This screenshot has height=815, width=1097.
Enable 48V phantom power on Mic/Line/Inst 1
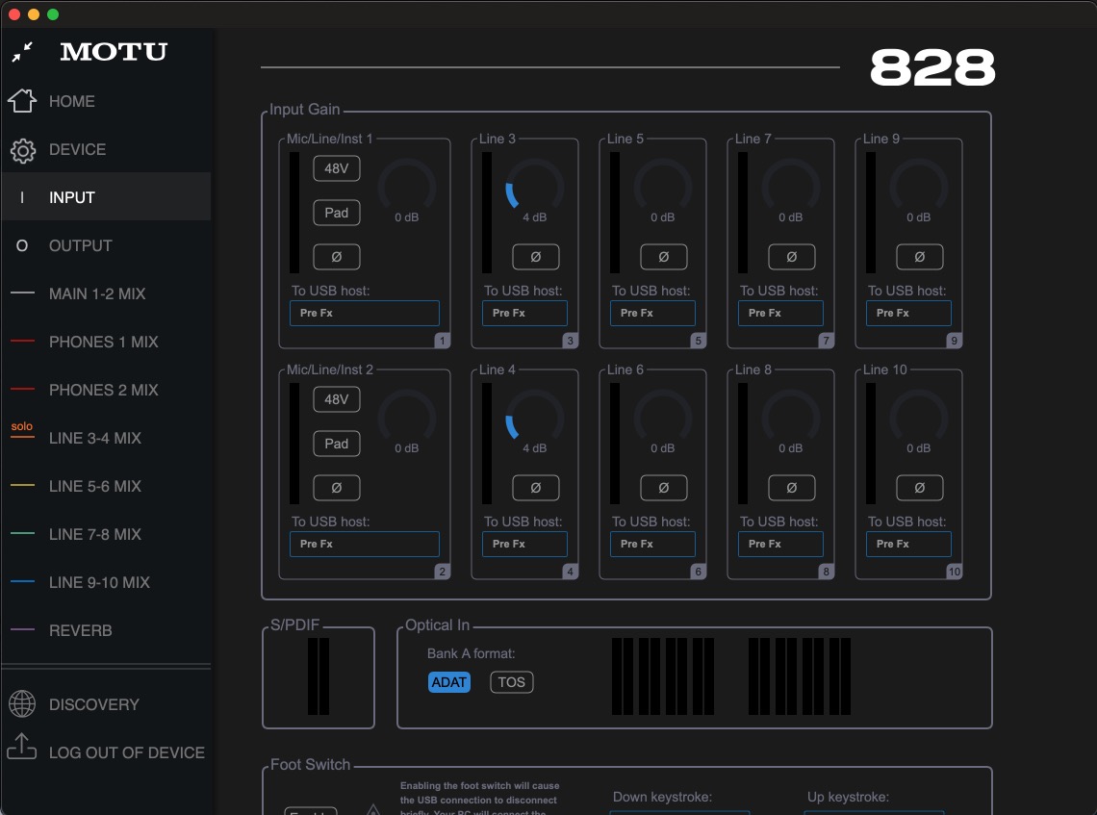point(337,168)
